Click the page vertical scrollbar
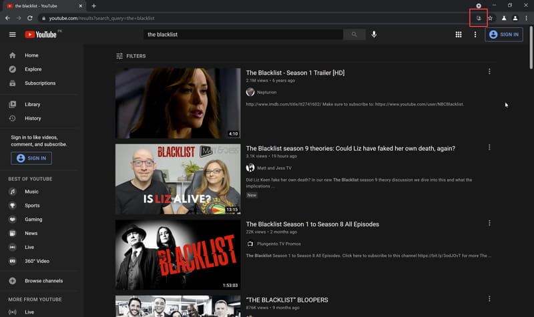The width and height of the screenshot is (534, 317). (x=531, y=47)
